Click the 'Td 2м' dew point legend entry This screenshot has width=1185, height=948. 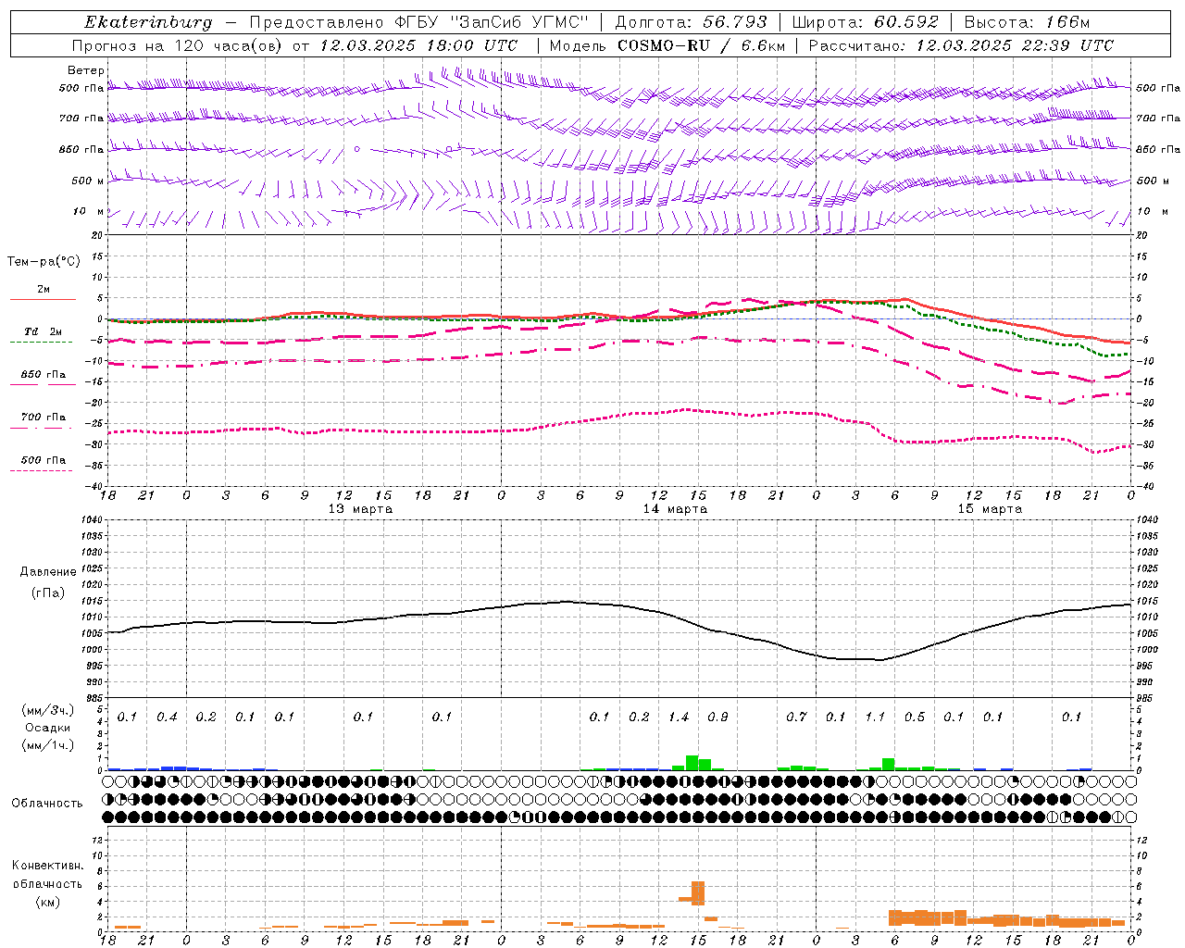coord(44,331)
